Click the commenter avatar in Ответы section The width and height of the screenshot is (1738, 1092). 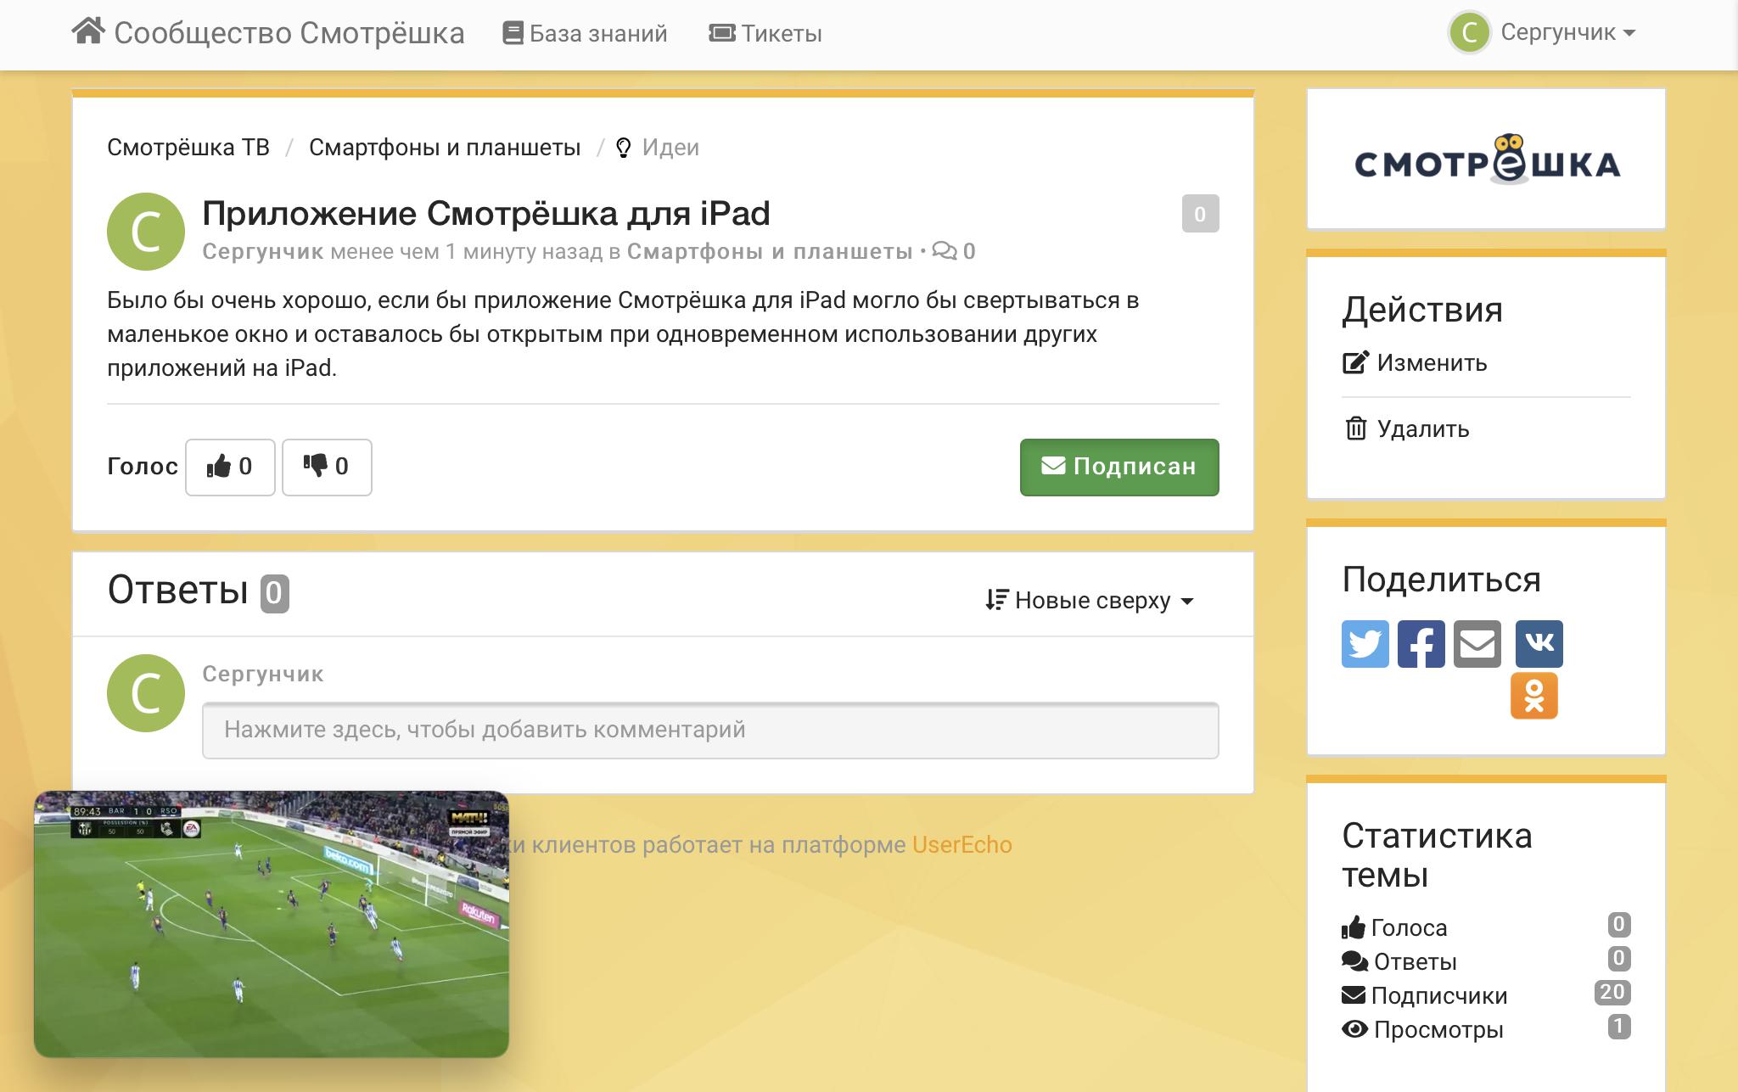146,693
